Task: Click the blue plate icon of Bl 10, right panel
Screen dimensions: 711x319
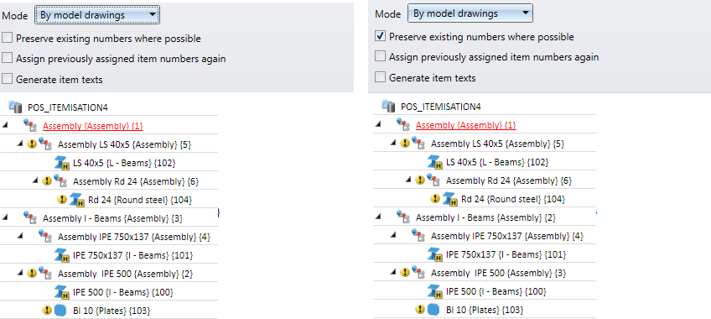Action: pos(433,310)
